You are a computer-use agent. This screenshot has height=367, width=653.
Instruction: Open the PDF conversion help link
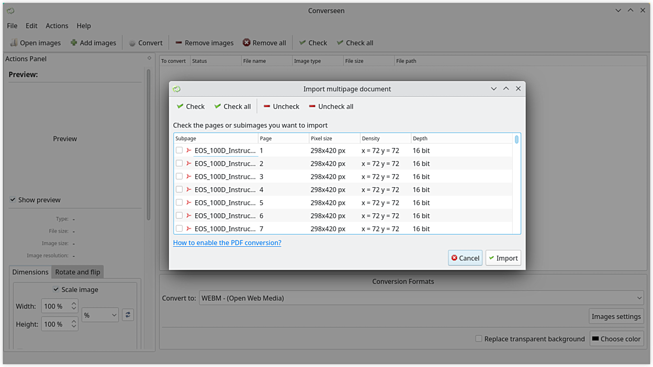227,243
